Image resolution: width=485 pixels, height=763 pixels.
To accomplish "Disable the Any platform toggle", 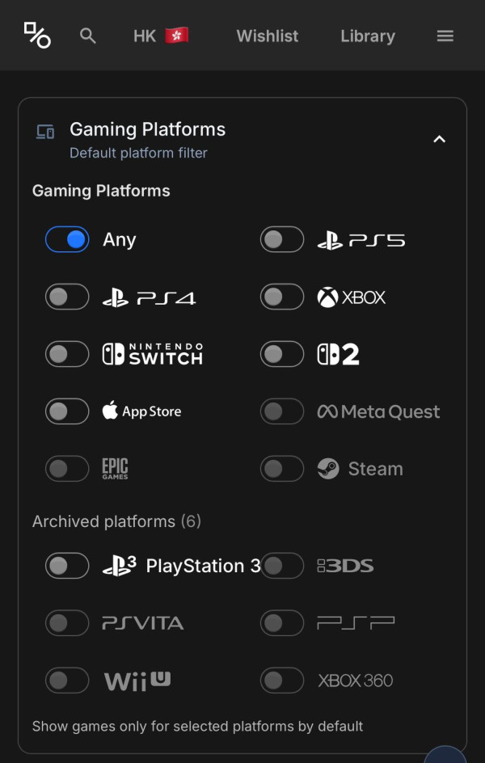I will point(67,239).
